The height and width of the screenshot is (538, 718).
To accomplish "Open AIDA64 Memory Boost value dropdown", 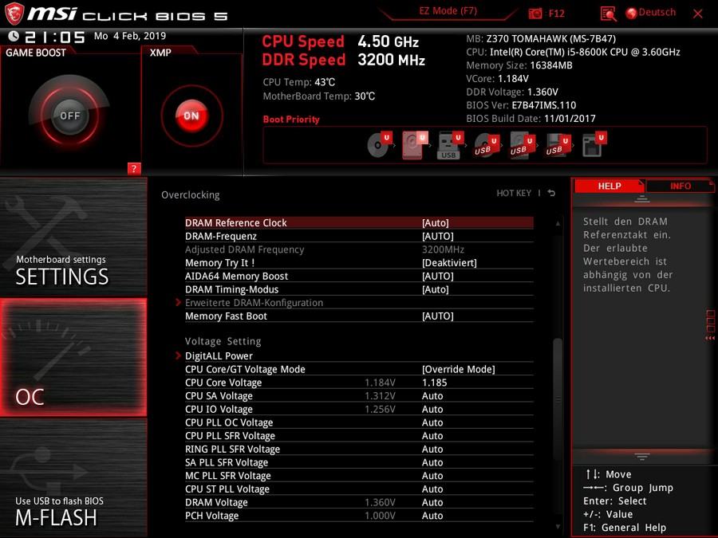I will click(x=438, y=276).
